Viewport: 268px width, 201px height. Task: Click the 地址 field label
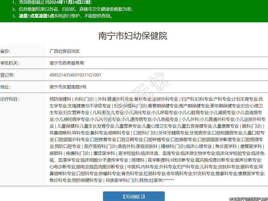coord(5,87)
